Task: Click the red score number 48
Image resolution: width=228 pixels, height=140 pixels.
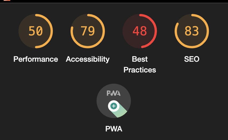Action: [140, 31]
